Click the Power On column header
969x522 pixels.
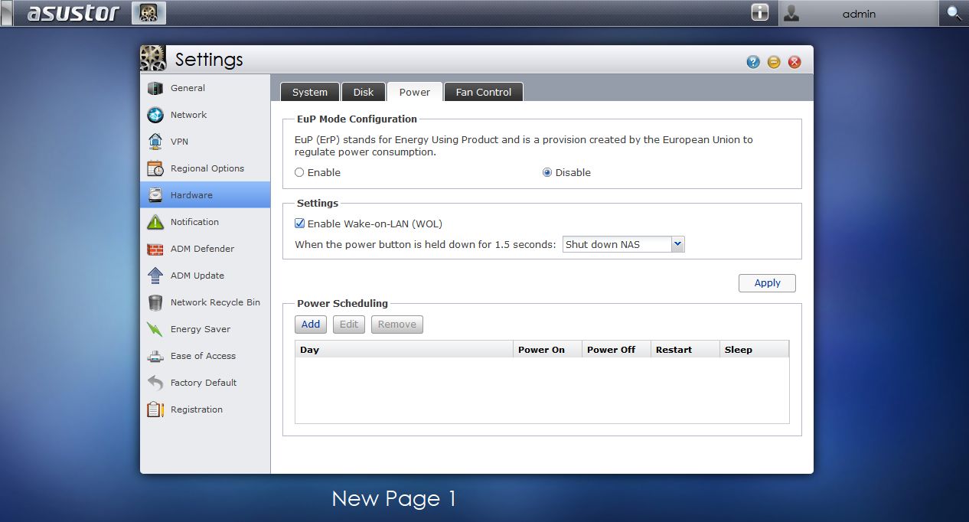click(x=547, y=350)
